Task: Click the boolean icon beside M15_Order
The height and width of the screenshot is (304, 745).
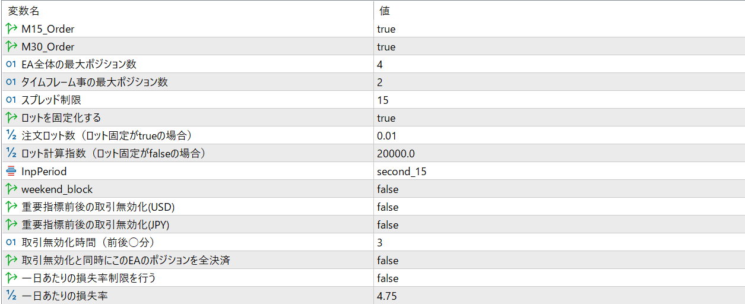Action: click(x=11, y=28)
